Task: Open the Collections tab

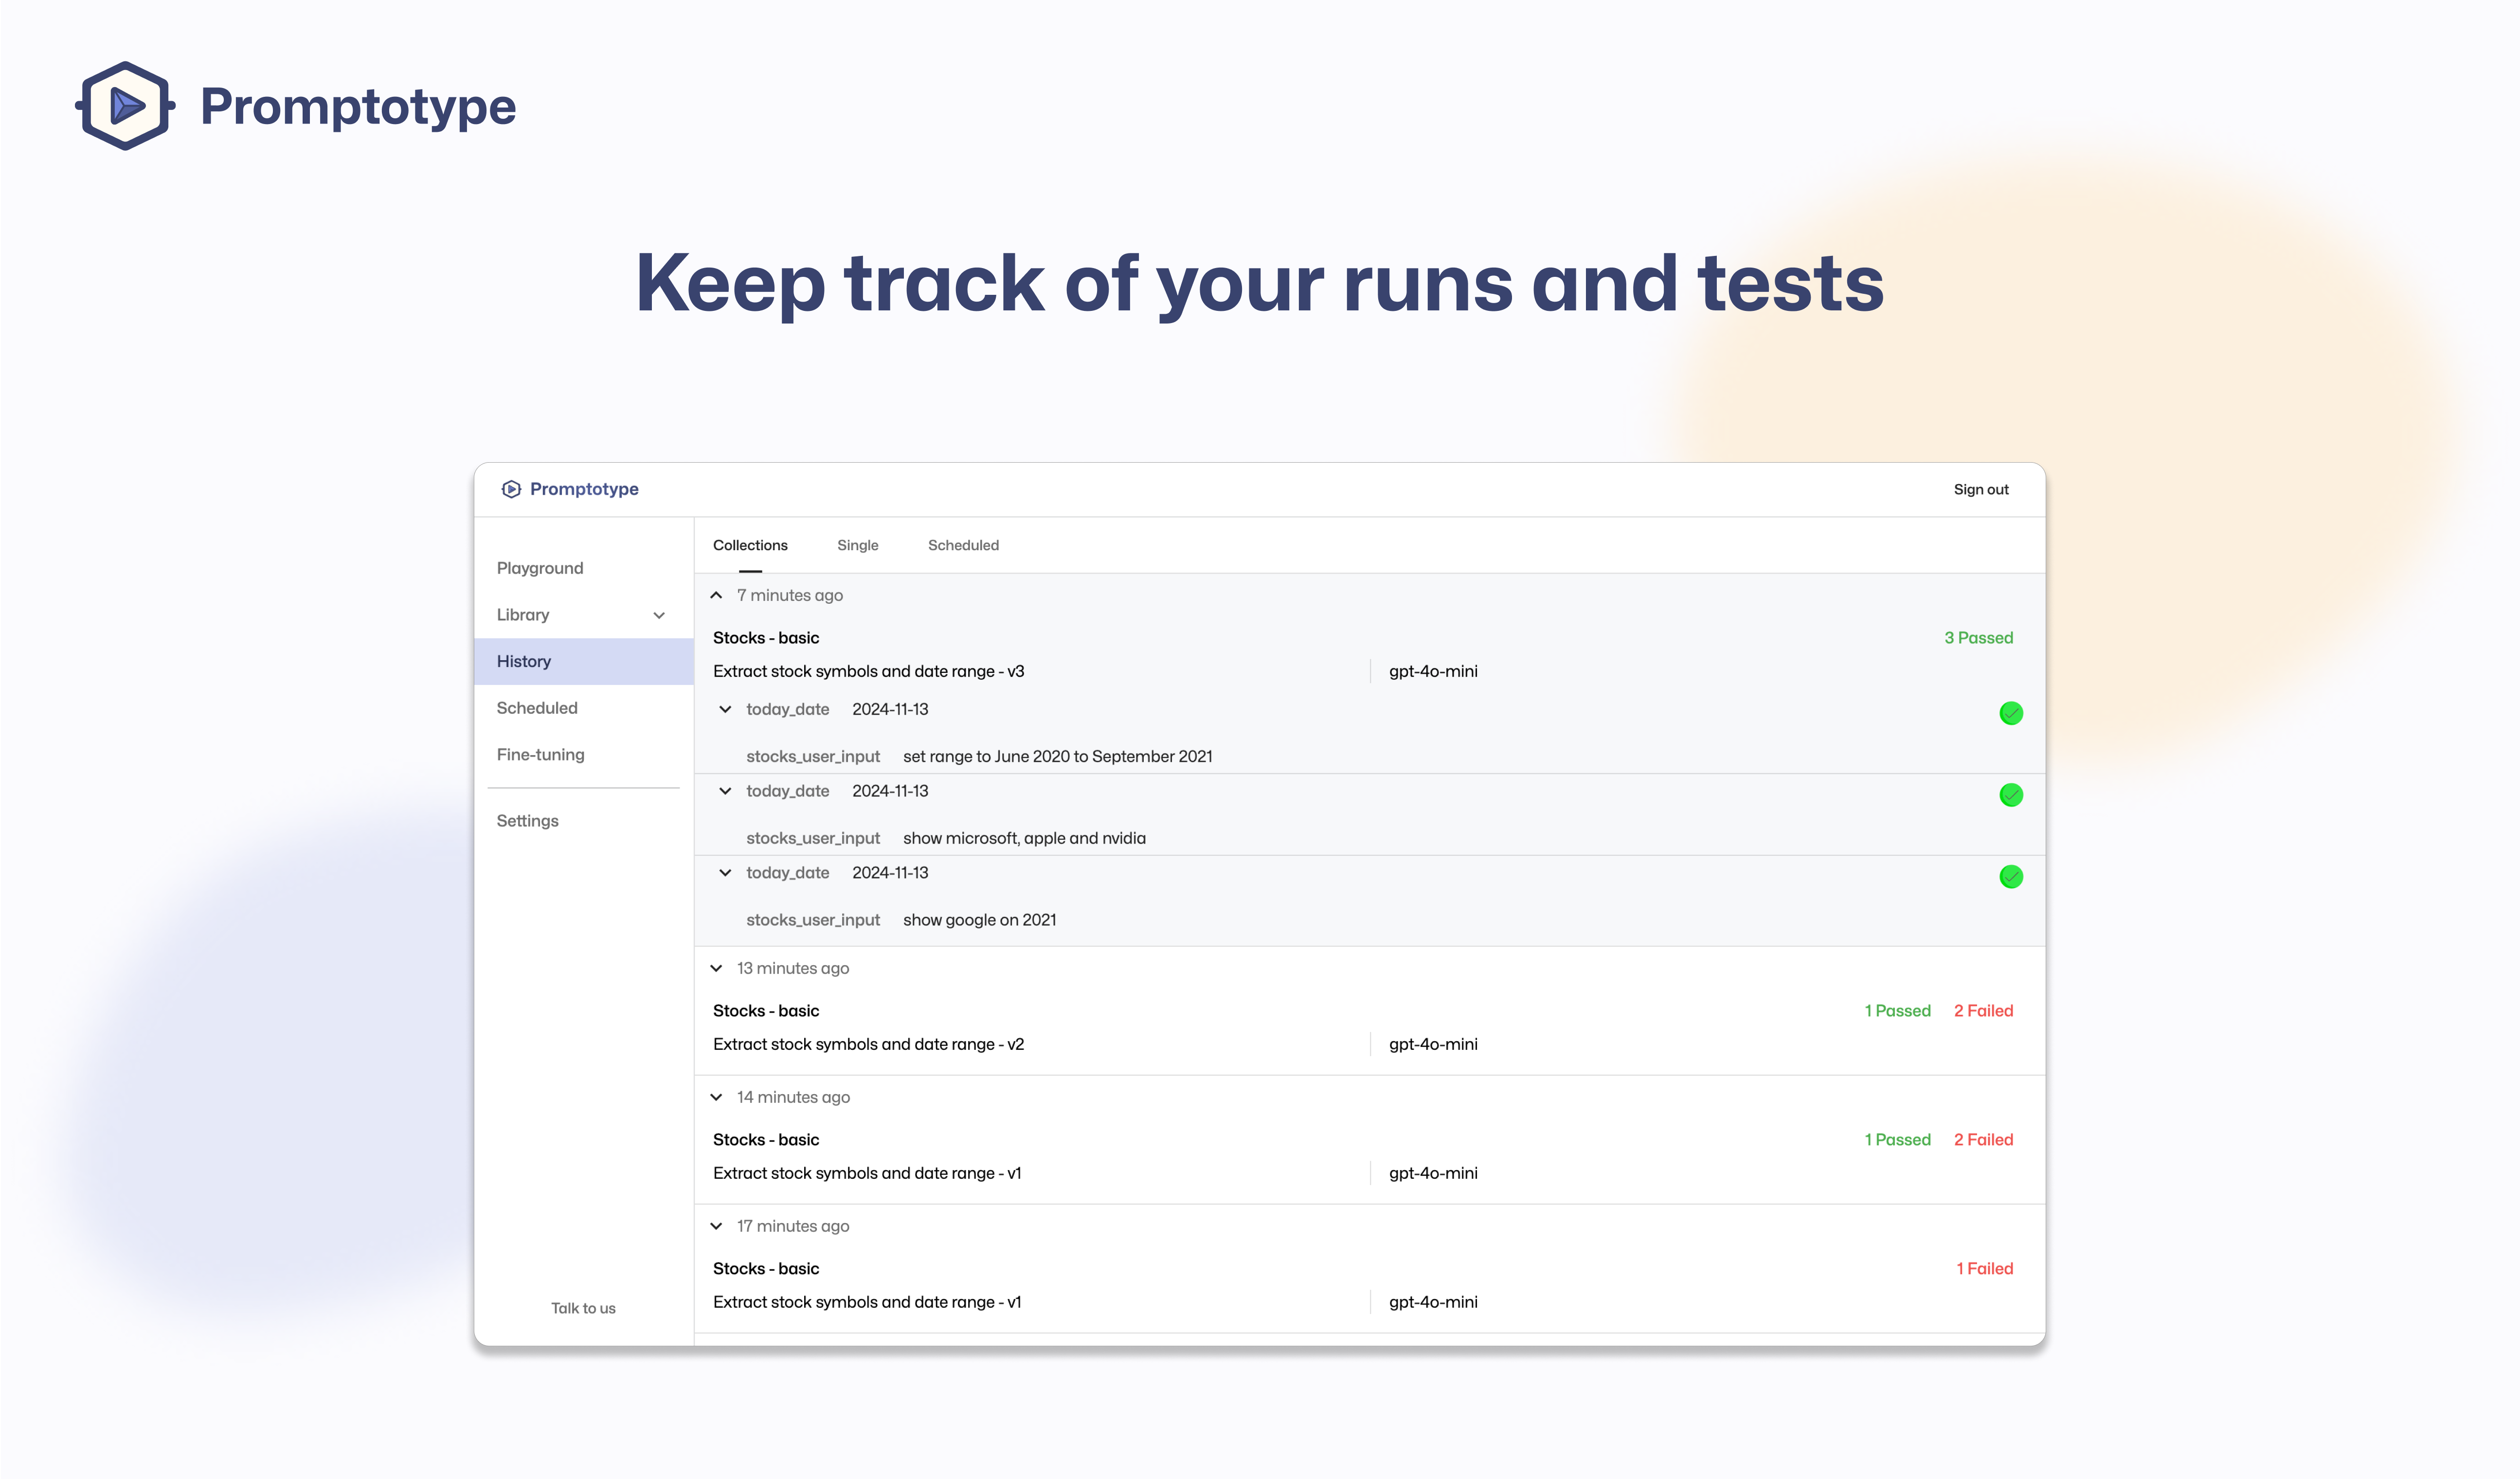Action: point(750,545)
